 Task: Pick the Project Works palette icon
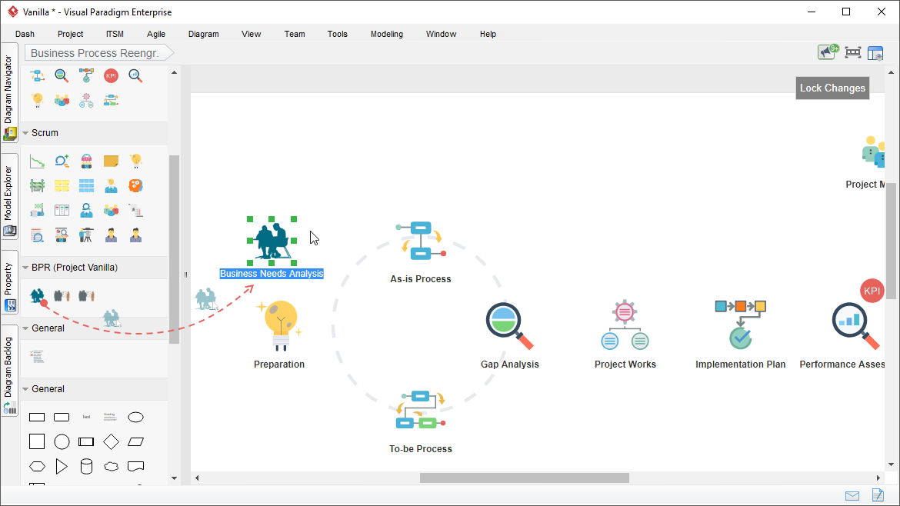[x=86, y=101]
